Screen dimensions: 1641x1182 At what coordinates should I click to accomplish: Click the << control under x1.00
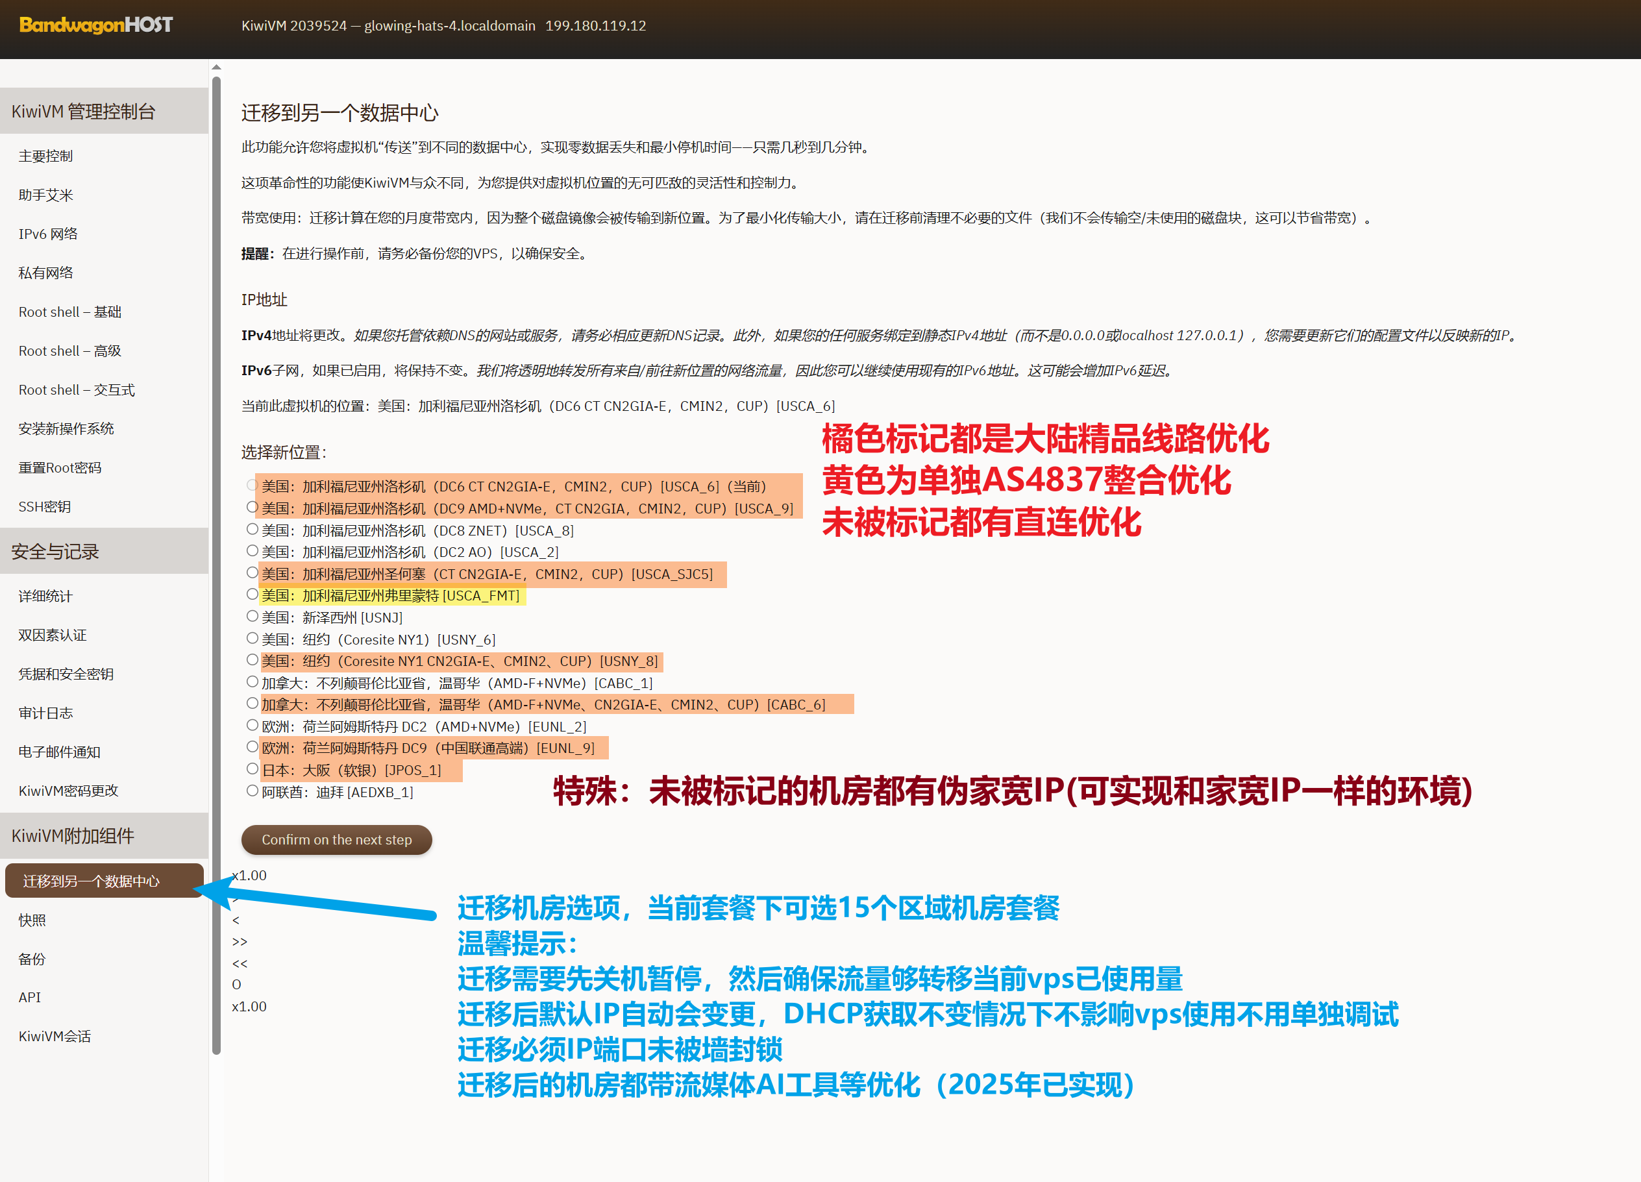(x=240, y=963)
